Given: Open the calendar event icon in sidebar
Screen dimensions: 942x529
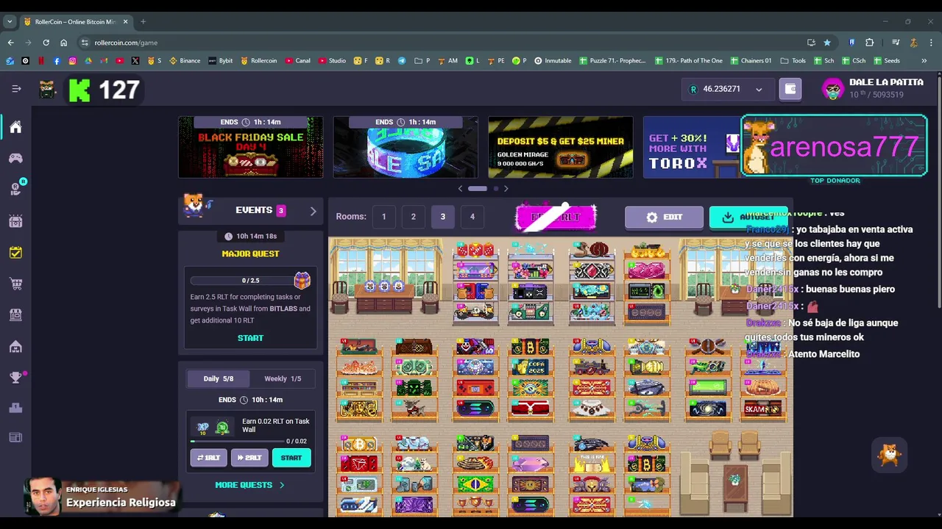Looking at the screenshot, I should (x=15, y=220).
